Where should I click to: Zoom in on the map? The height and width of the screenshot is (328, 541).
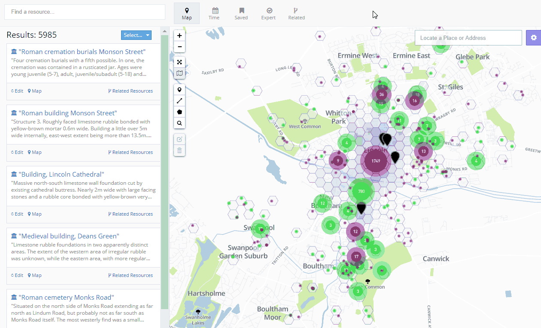(179, 36)
